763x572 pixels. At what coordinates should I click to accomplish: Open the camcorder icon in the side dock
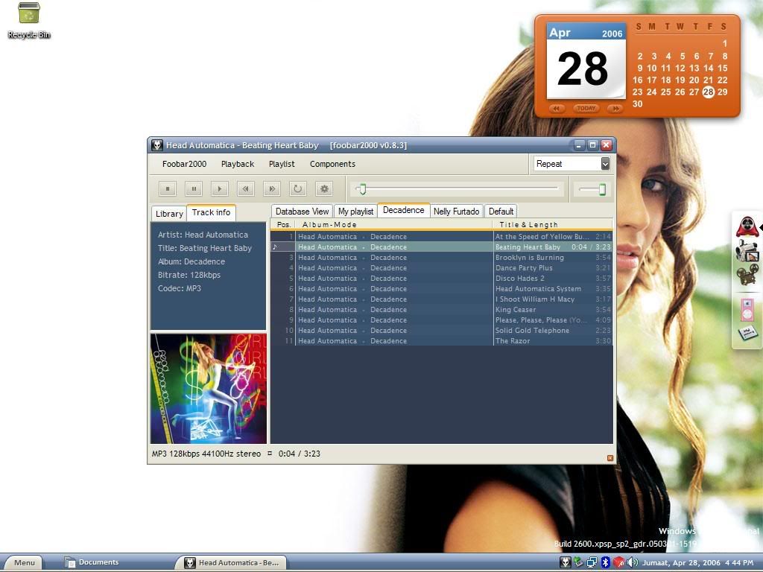[747, 251]
